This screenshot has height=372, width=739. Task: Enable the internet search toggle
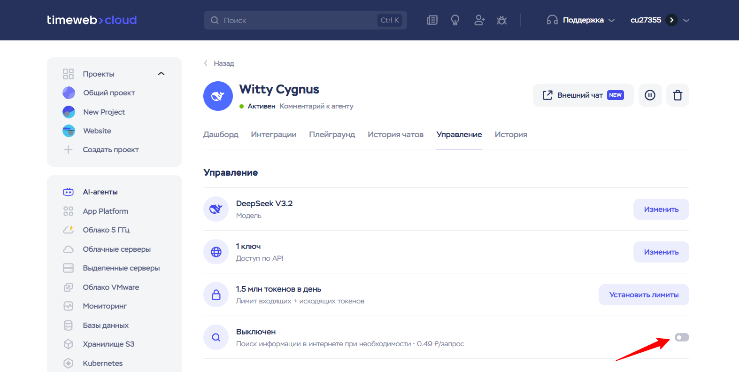[682, 337]
